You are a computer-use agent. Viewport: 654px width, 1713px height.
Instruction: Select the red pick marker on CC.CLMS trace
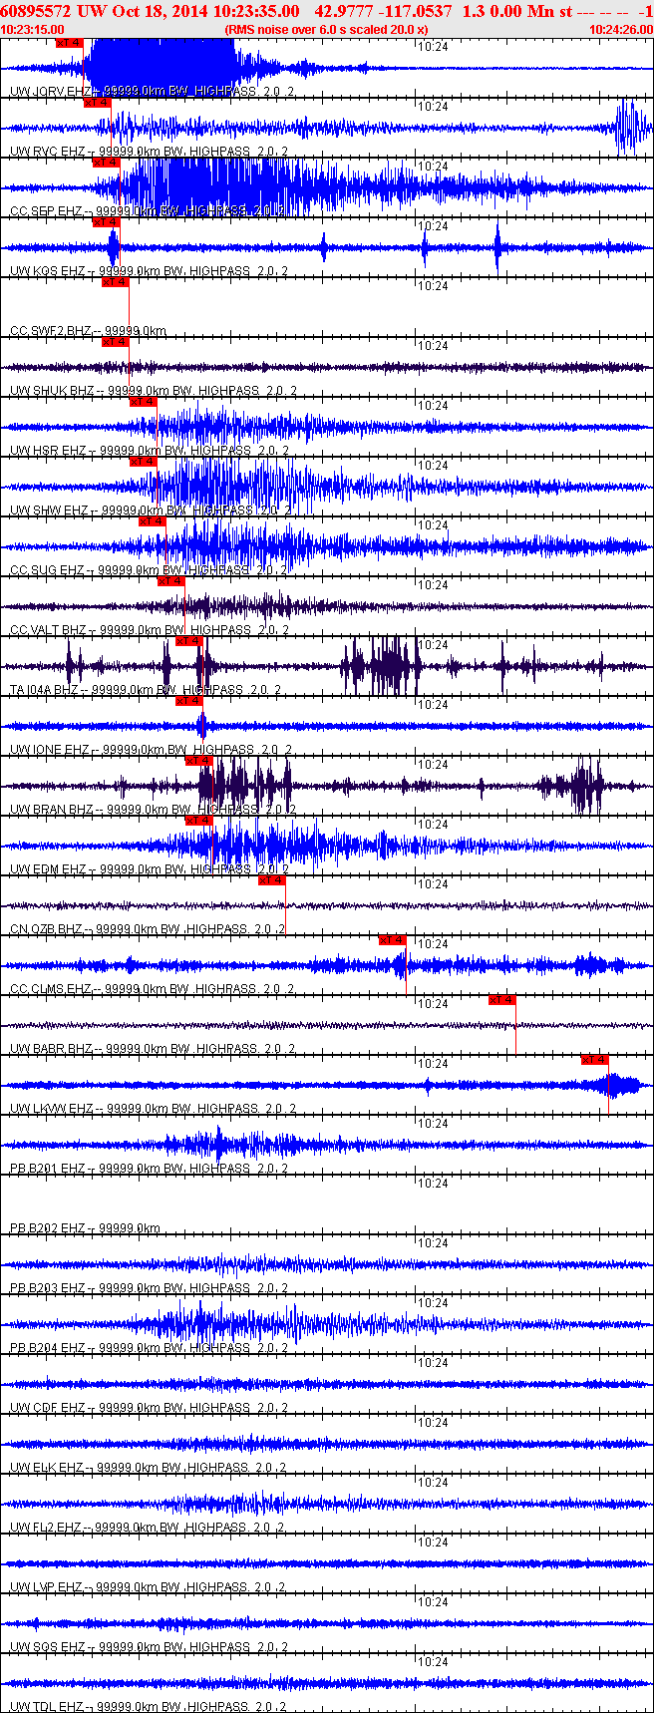pyautogui.click(x=392, y=940)
